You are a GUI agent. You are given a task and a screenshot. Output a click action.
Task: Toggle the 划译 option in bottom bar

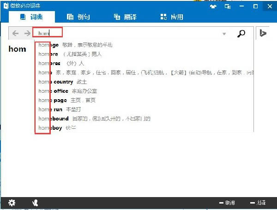coord(258,203)
